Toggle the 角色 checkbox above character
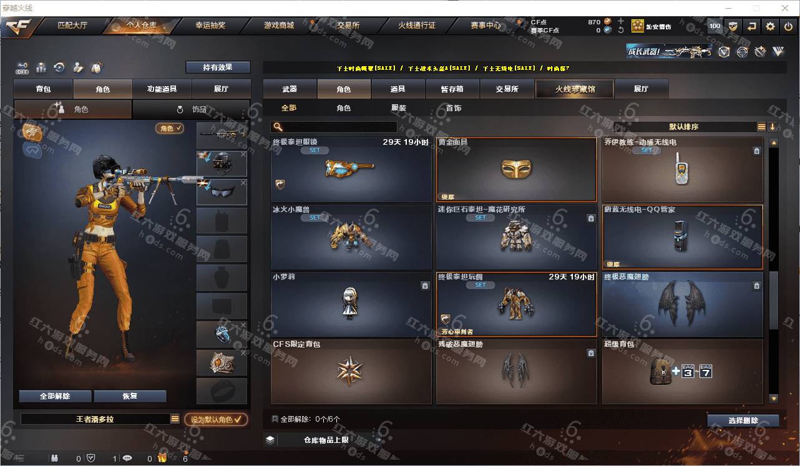800x466 pixels. tap(169, 128)
